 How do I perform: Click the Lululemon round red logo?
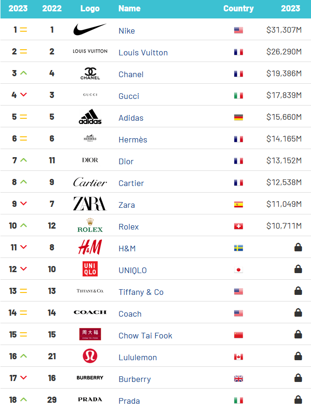[90, 356]
